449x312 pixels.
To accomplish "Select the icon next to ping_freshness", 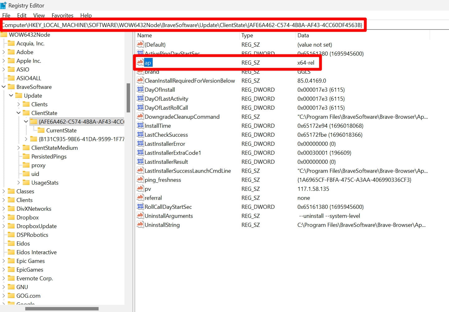I will (x=140, y=180).
